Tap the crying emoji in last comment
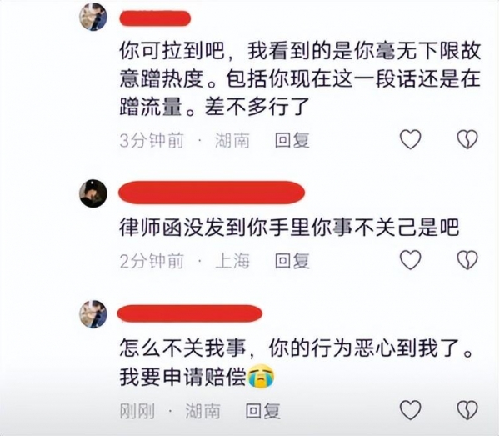This screenshot has width=500, height=436. click(261, 376)
